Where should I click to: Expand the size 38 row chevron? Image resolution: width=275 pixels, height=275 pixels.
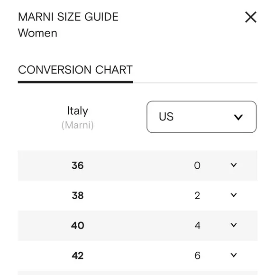(234, 195)
